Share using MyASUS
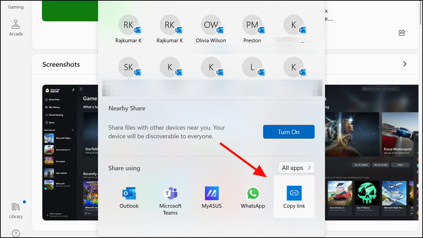The image size is (423, 238). click(x=211, y=198)
